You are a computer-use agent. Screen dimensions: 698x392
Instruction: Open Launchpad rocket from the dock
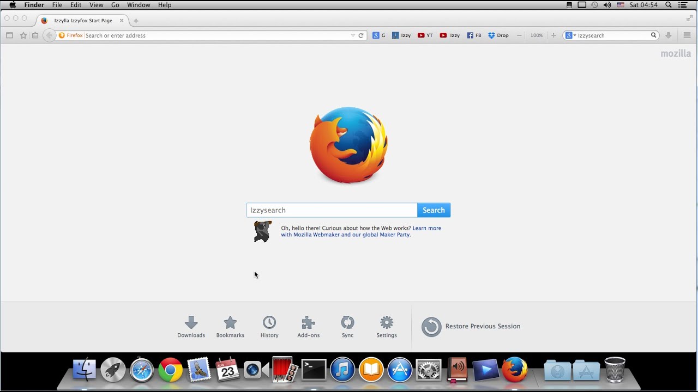113,370
